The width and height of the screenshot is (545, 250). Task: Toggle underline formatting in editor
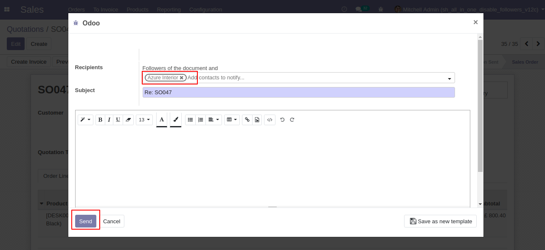click(x=118, y=120)
